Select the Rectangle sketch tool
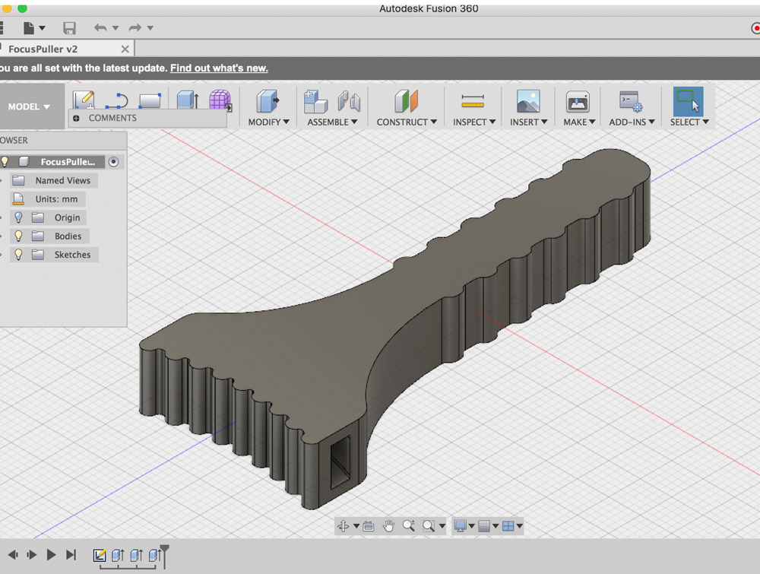The height and width of the screenshot is (574, 760). point(150,100)
